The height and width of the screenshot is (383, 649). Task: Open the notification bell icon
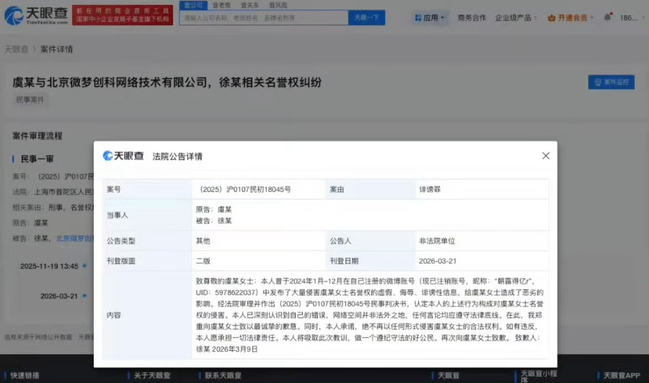tap(608, 17)
